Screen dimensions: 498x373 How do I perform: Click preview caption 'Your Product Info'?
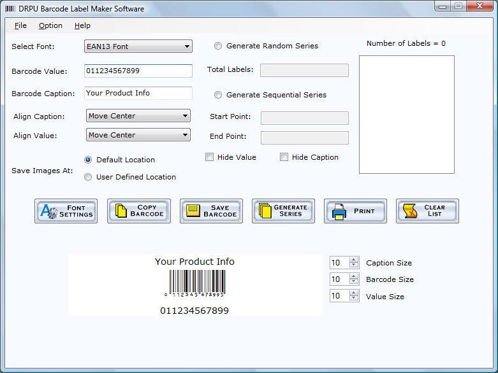coord(194,262)
